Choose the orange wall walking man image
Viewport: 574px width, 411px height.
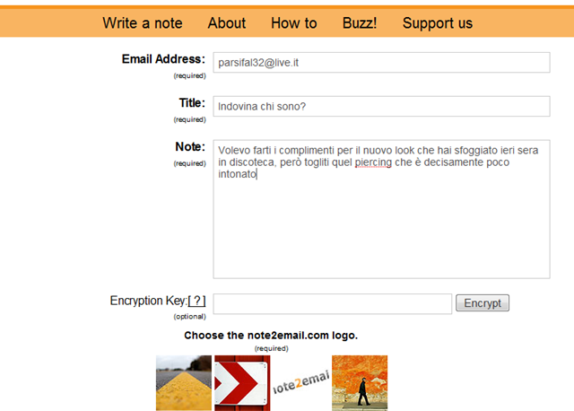[360, 383]
